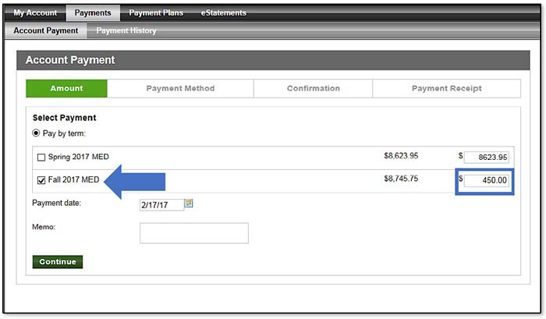The image size is (546, 319).
Task: Click the Select Payment heading
Action: (65, 118)
